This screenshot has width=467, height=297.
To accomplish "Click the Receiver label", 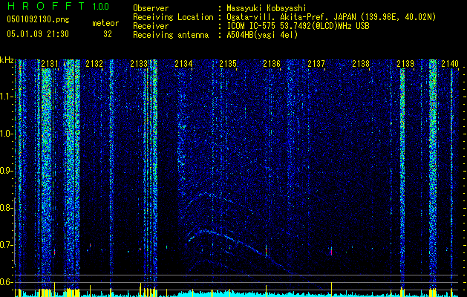I will (151, 26).
